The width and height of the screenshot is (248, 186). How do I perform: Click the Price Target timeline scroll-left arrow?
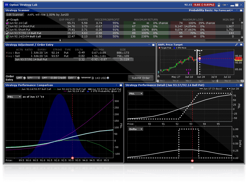(x=158, y=81)
